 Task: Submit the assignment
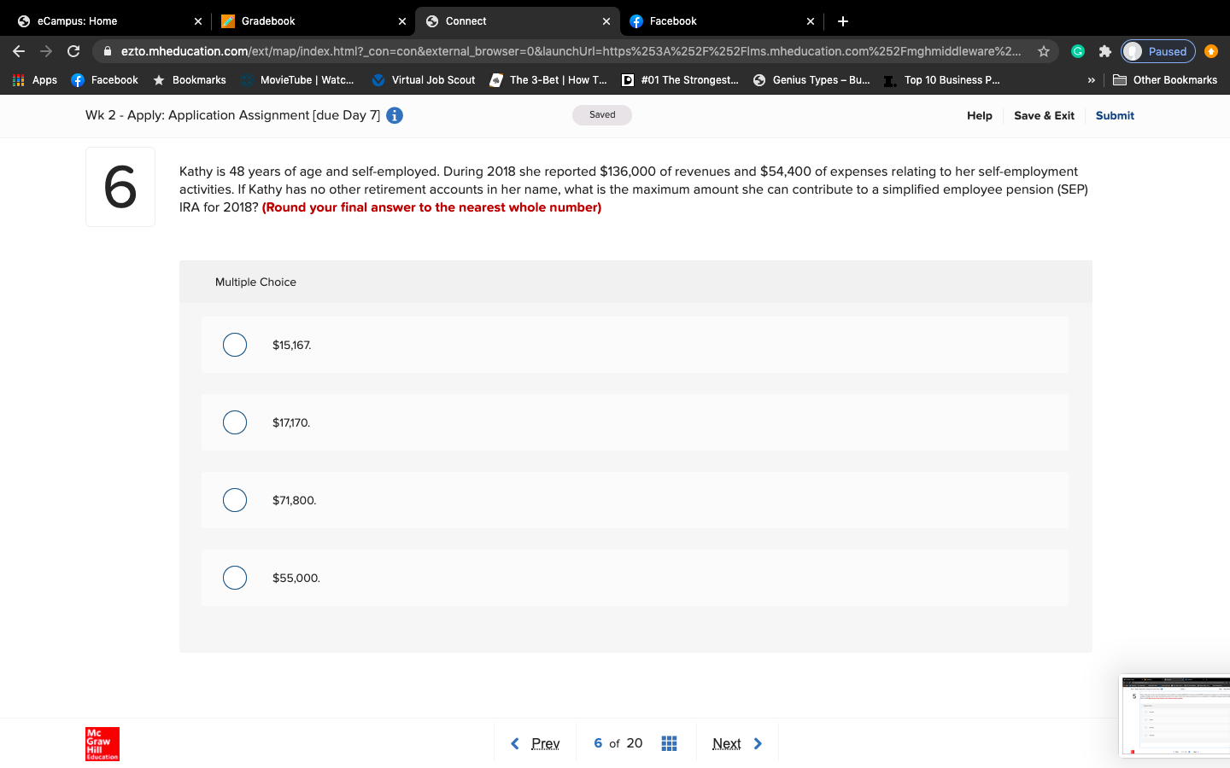(x=1115, y=115)
